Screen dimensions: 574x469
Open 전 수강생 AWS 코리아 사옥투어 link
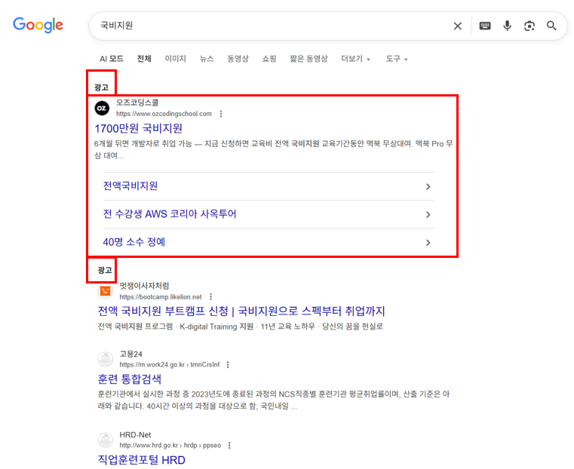coord(170,213)
